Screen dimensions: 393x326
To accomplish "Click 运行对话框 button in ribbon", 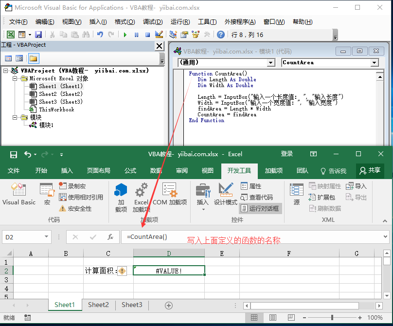I will [x=260, y=208].
